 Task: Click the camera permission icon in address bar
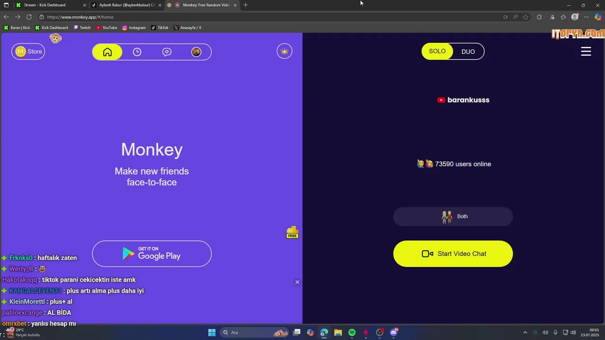505,17
